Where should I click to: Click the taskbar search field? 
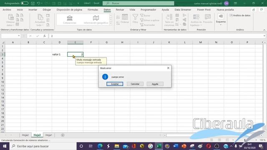[43, 146]
